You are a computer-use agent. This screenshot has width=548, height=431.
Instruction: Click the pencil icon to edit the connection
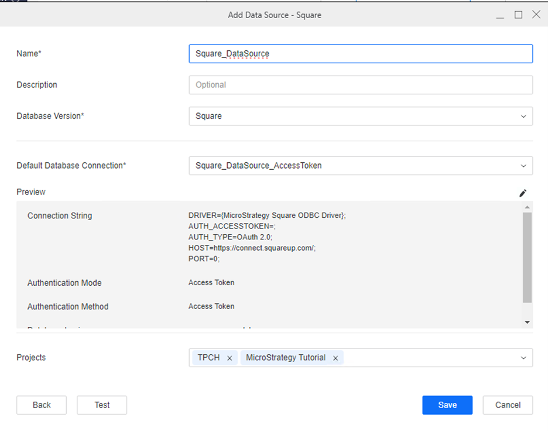point(523,193)
